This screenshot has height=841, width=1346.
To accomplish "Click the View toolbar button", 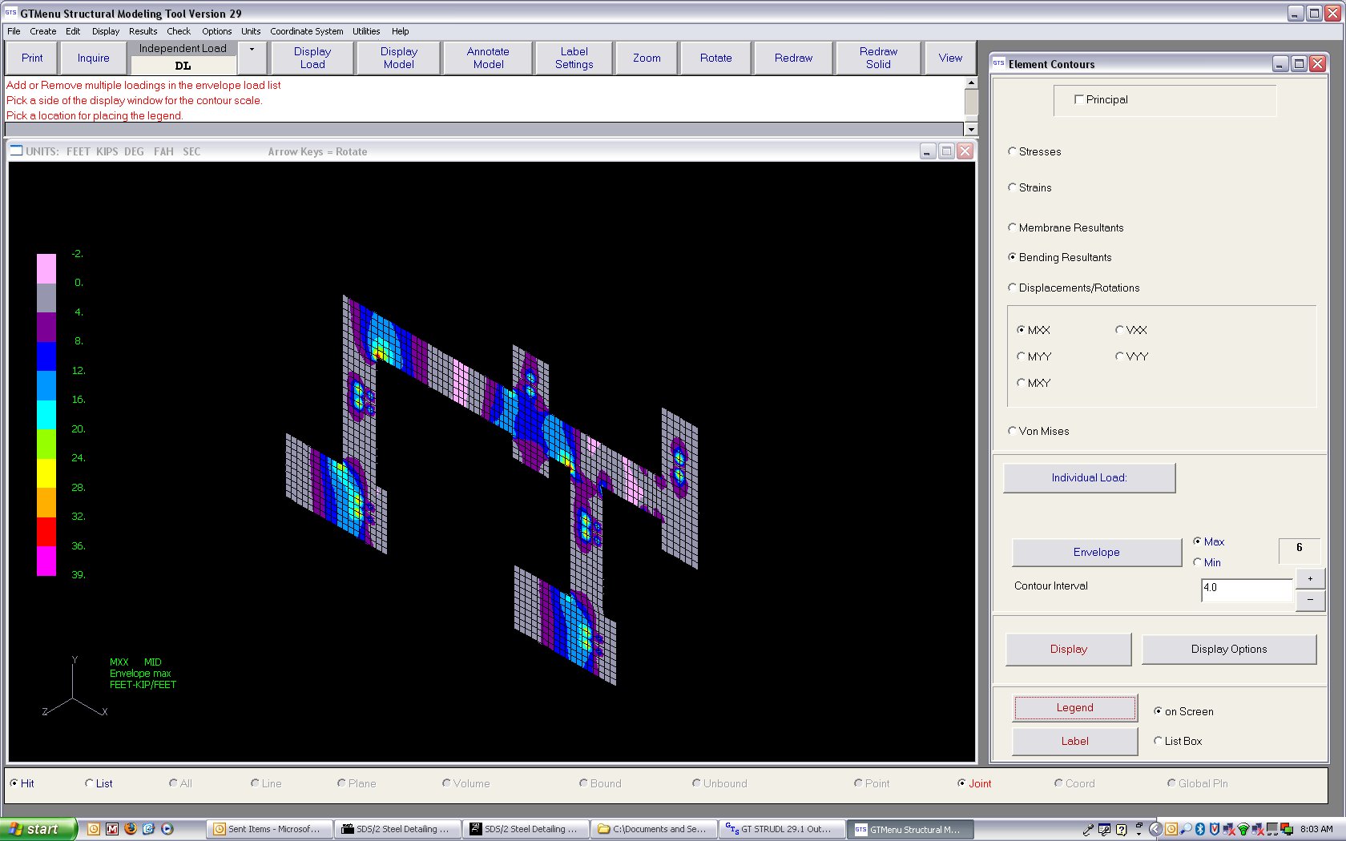I will 950,58.
